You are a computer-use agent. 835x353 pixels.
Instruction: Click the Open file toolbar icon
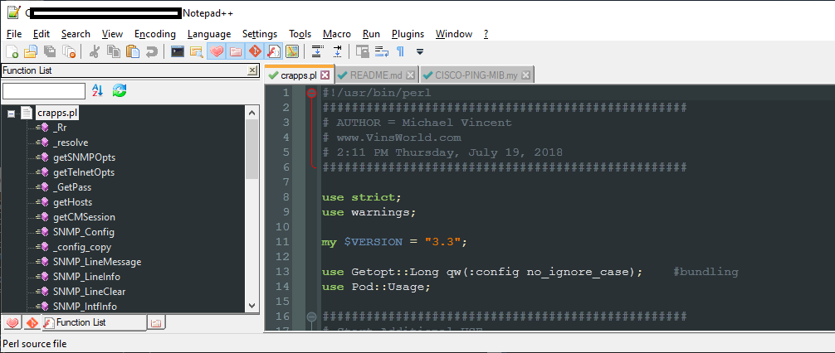(31, 51)
